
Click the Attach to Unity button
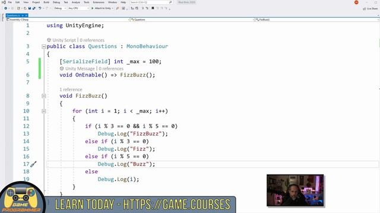(x=101, y=8)
